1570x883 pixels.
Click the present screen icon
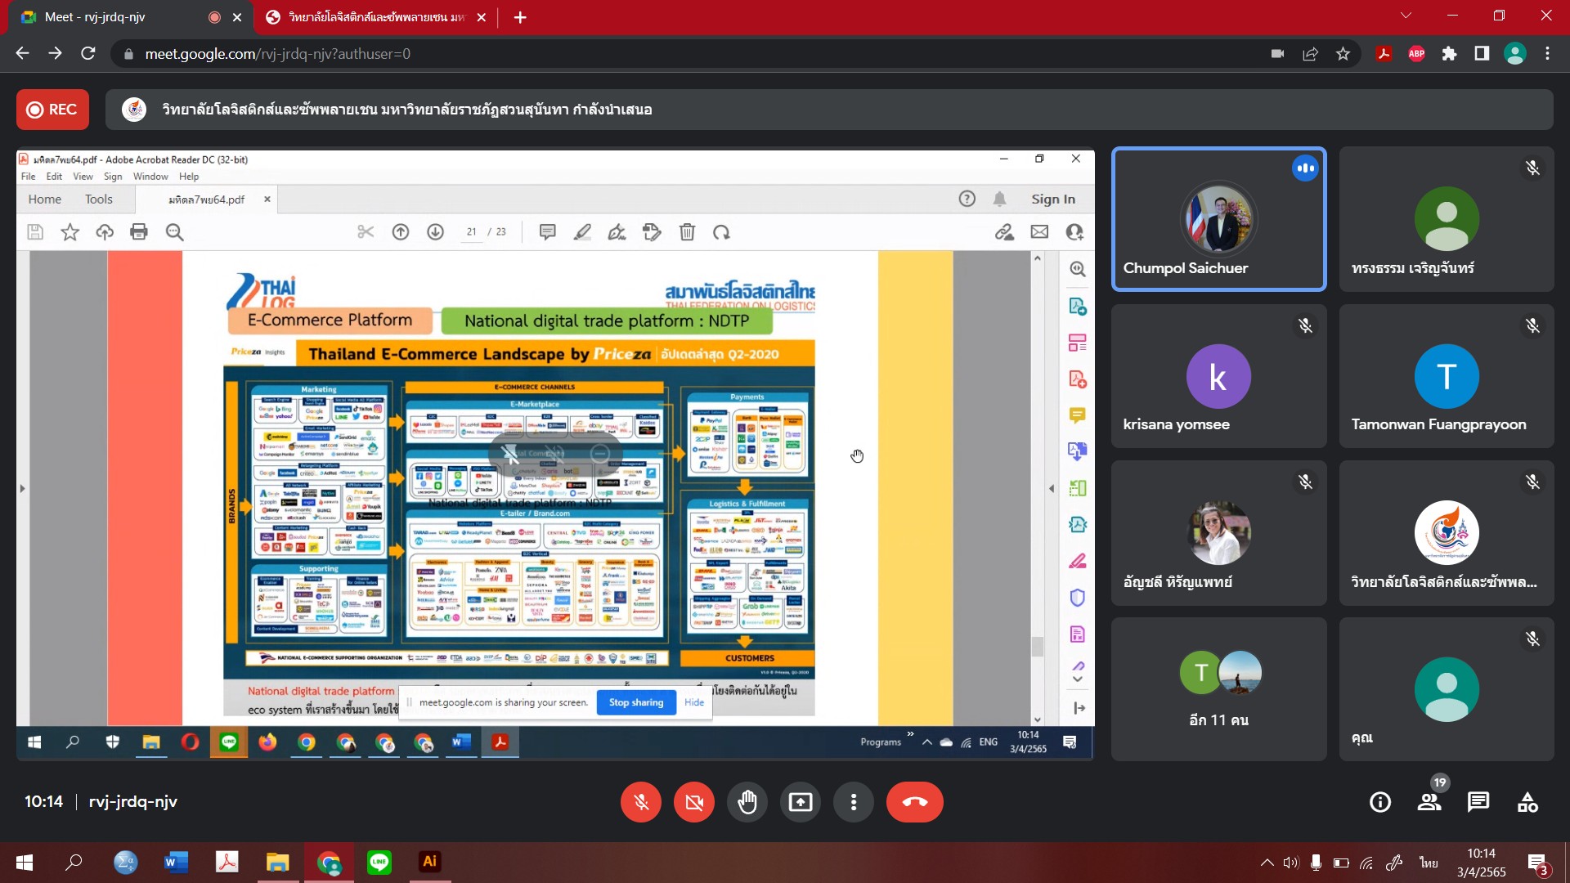coord(800,802)
